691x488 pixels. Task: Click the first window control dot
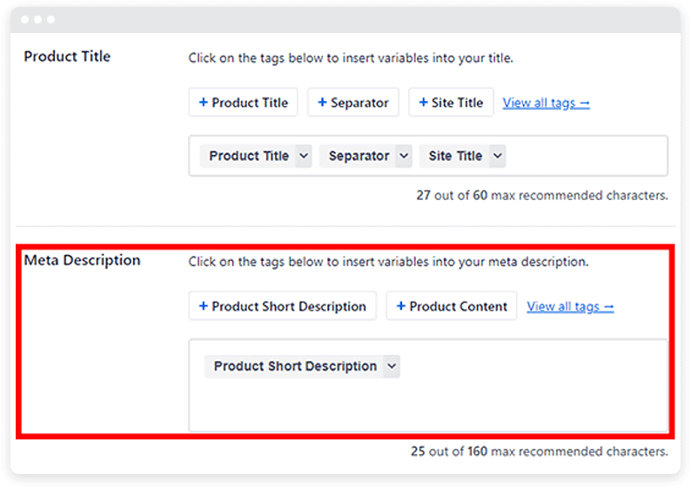[25, 19]
